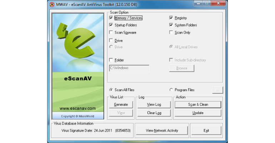Select All Local Drives radio button
The height and width of the screenshot is (143, 275).
tap(171, 47)
